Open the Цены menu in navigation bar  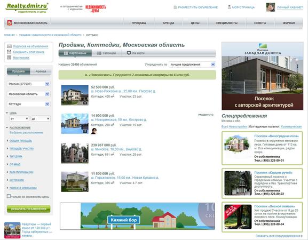[x=195, y=23]
